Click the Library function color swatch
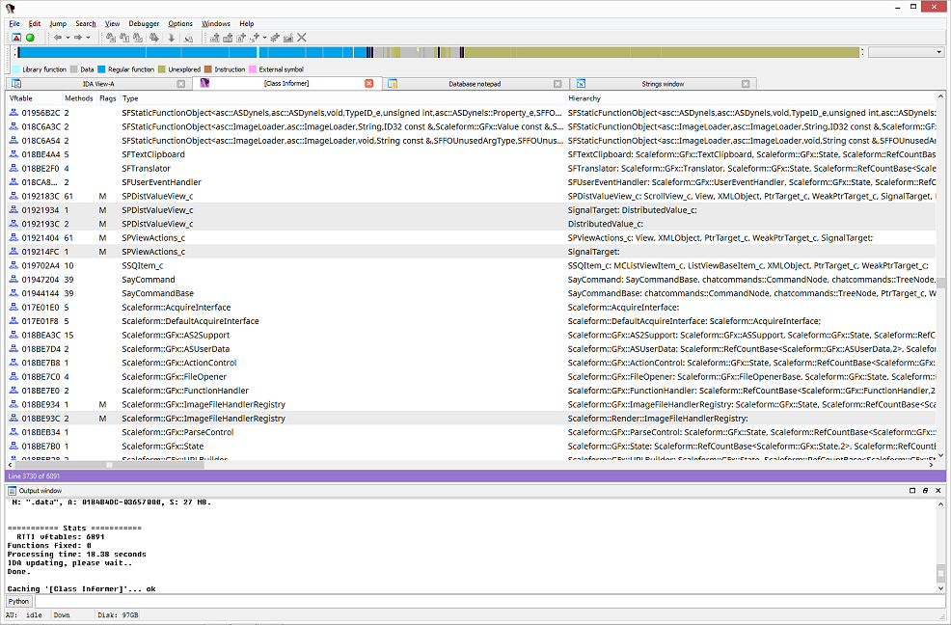 15,69
